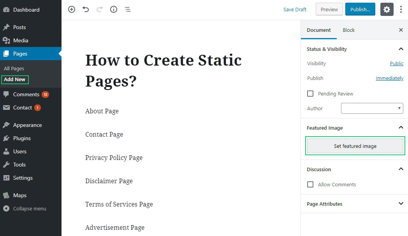Click the Users person icon
Viewport: 408px width, 236px height.
click(x=6, y=151)
